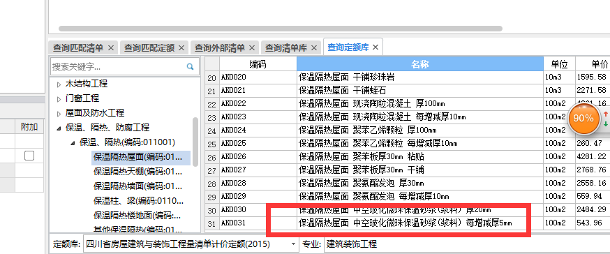Switch to the 查询匹配清单 tab
Viewport: 610px width, 254px height.
pos(78,48)
